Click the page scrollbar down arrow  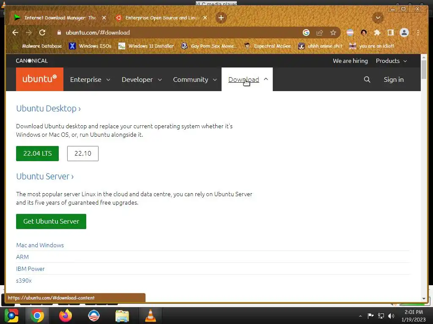point(424,299)
